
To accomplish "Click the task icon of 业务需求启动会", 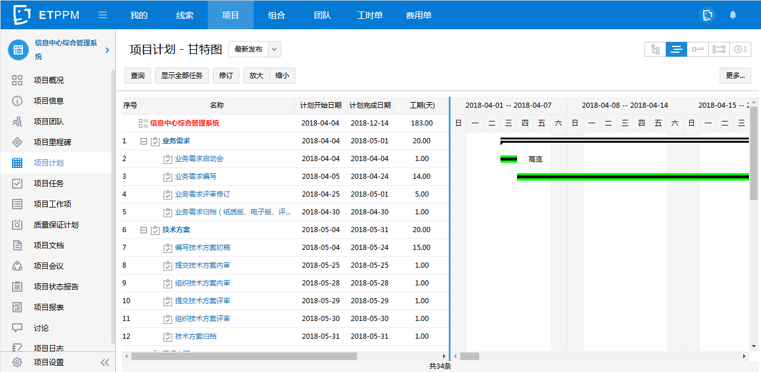I will 168,159.
